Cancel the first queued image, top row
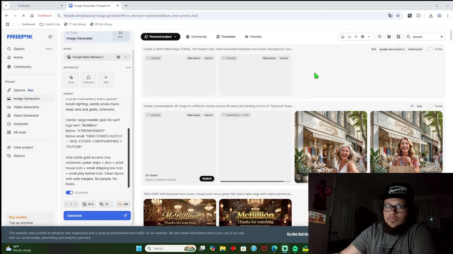The height and width of the screenshot is (254, 453). coord(208,58)
